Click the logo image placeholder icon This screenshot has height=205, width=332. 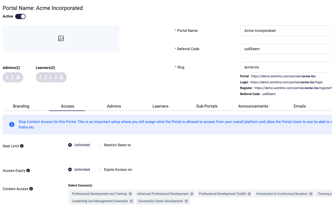61,38
